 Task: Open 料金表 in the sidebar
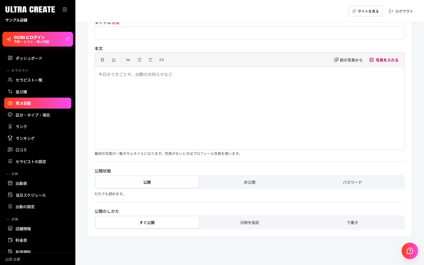(x=38, y=240)
